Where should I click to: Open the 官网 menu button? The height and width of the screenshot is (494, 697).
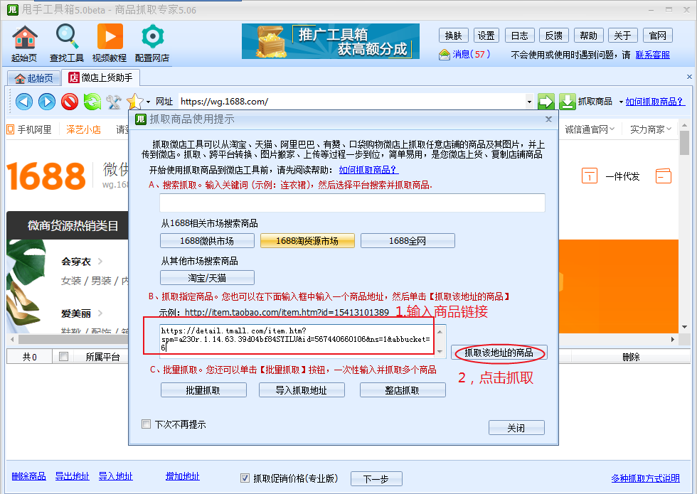657,36
